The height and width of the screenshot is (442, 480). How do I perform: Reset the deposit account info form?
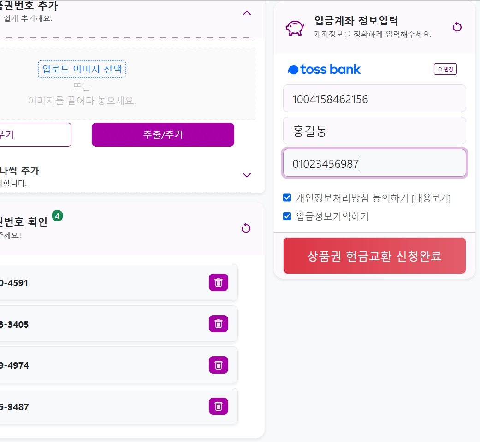(457, 27)
